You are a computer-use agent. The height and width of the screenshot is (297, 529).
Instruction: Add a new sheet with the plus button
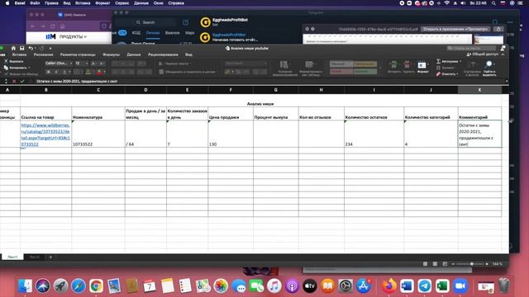pyautogui.click(x=50, y=257)
